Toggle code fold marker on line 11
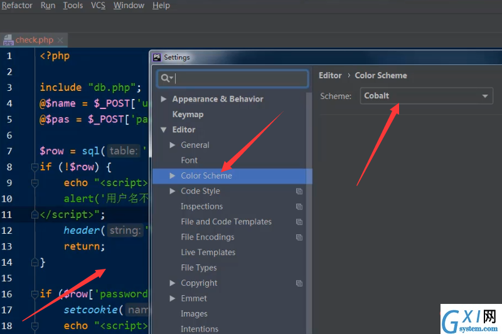Screen dimensions: 502x334 point(35,215)
